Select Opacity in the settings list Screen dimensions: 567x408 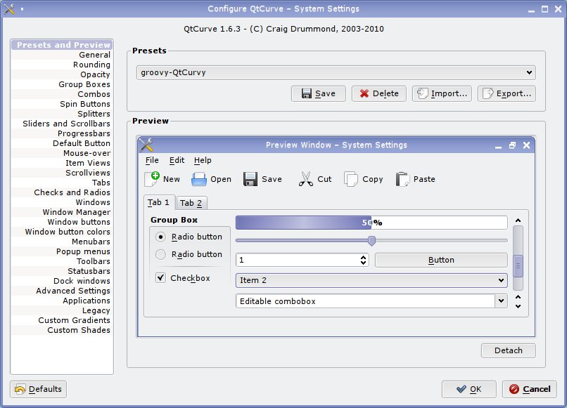tap(62, 74)
